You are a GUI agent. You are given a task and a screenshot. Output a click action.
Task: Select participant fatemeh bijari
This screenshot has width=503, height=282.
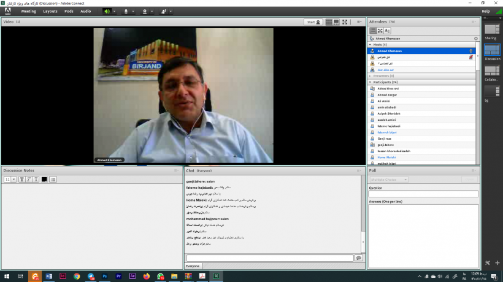pyautogui.click(x=421, y=132)
